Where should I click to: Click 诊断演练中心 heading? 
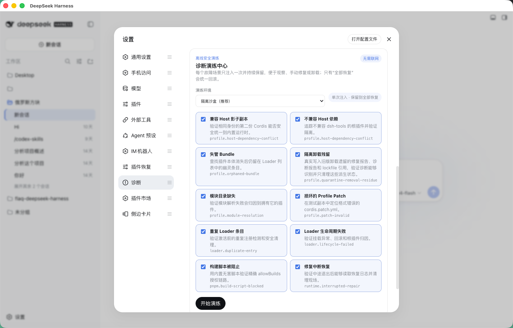pos(212,66)
